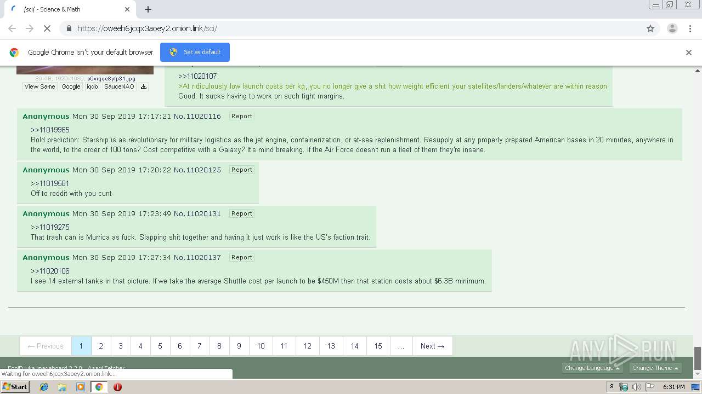The height and width of the screenshot is (394, 702).
Task: Go back to the previous page
Action: pos(12,28)
